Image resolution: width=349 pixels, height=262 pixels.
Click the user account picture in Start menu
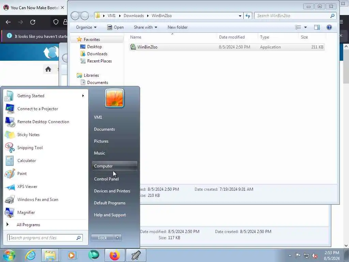(115, 98)
